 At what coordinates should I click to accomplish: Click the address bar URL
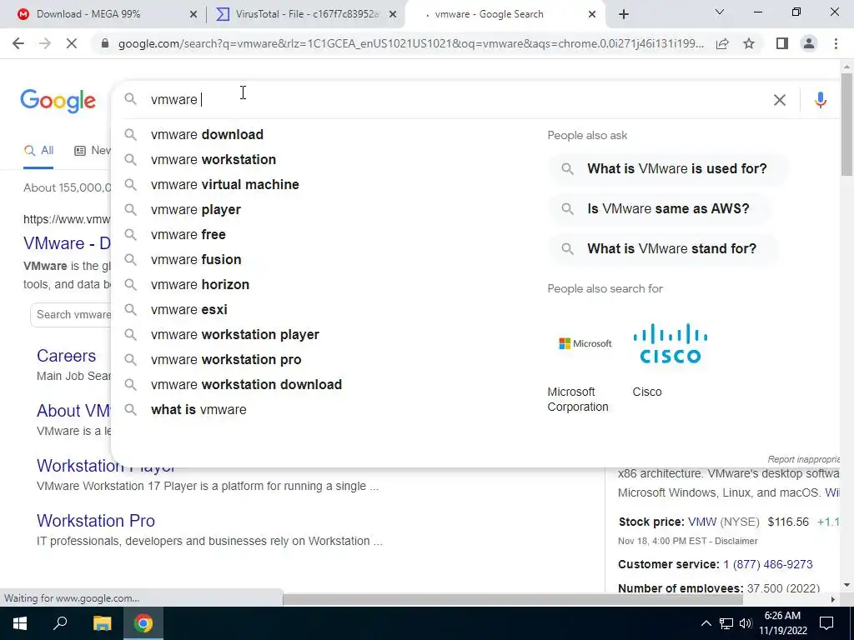pos(410,43)
